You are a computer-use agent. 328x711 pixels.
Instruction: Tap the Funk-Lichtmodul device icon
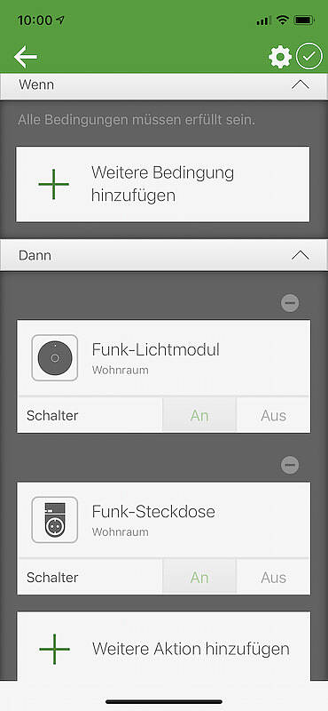tap(55, 358)
